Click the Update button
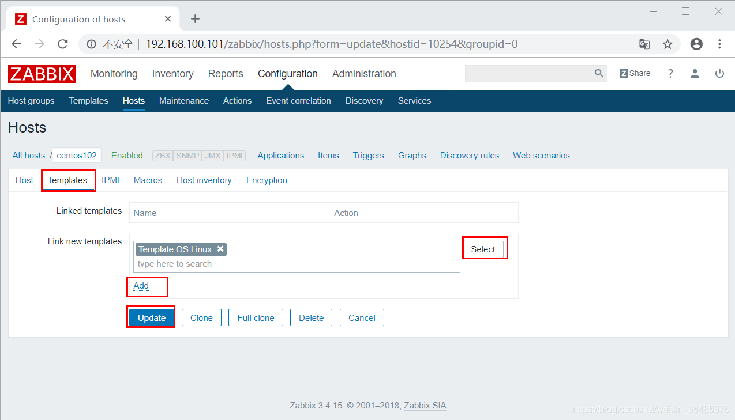 pyautogui.click(x=152, y=318)
